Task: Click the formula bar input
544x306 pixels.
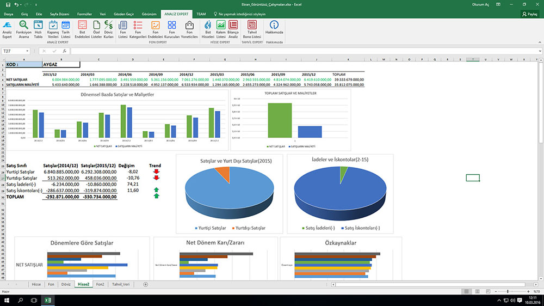Action: 304,51
